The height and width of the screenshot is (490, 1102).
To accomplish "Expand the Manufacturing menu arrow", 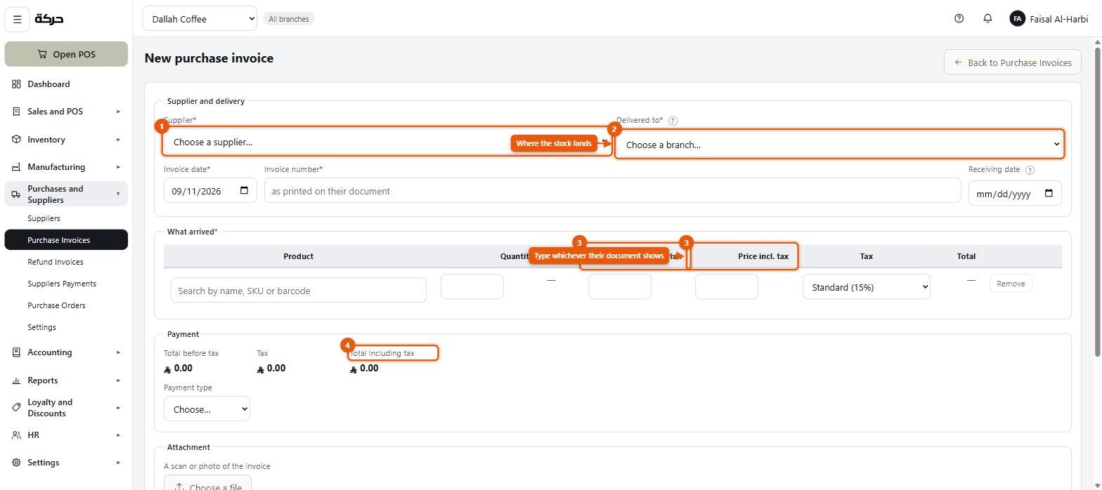I will tap(118, 167).
